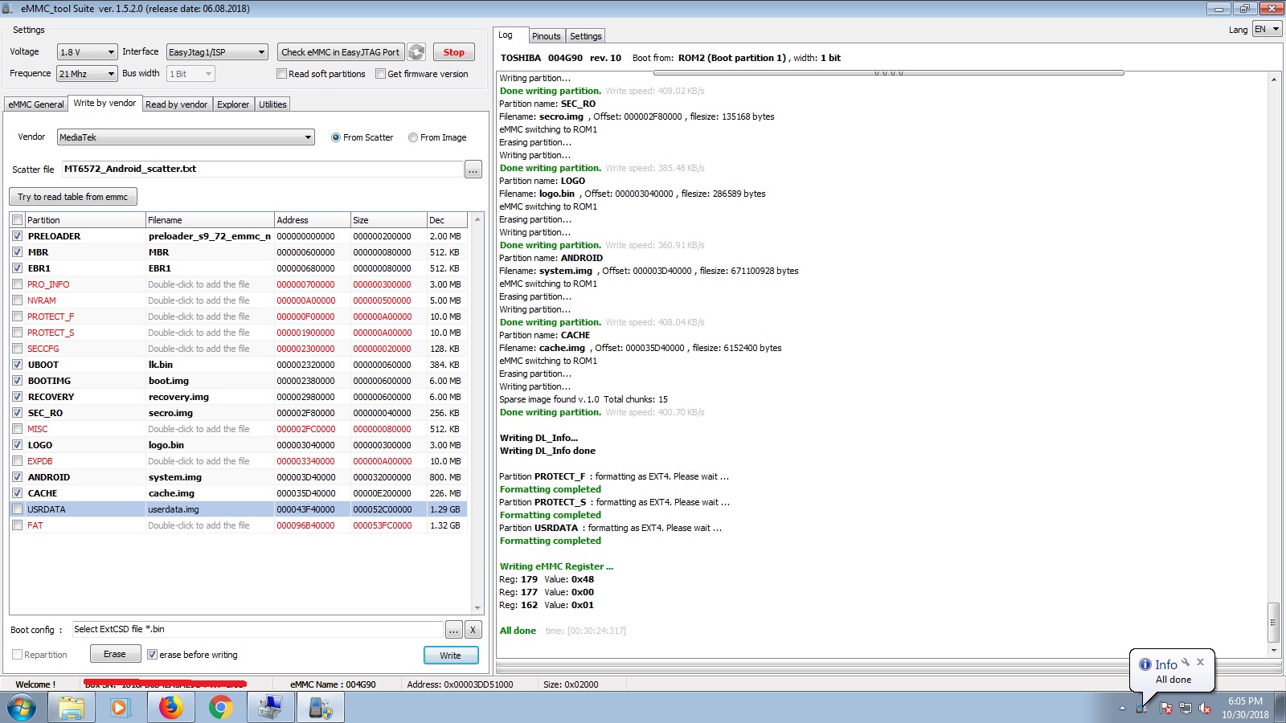The height and width of the screenshot is (723, 1286).
Task: Open the Frequence dropdown
Action: [x=88, y=74]
